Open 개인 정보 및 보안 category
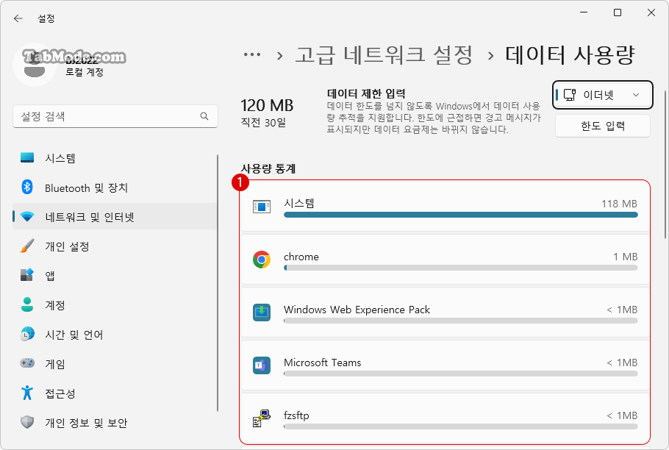Screen dimensions: 669x450 click(115, 422)
